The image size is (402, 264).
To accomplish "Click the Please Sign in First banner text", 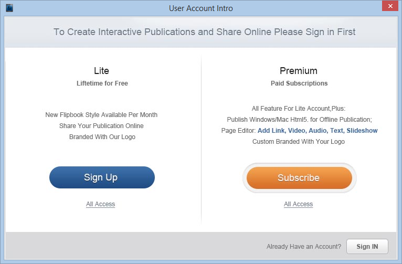I will click(314, 32).
